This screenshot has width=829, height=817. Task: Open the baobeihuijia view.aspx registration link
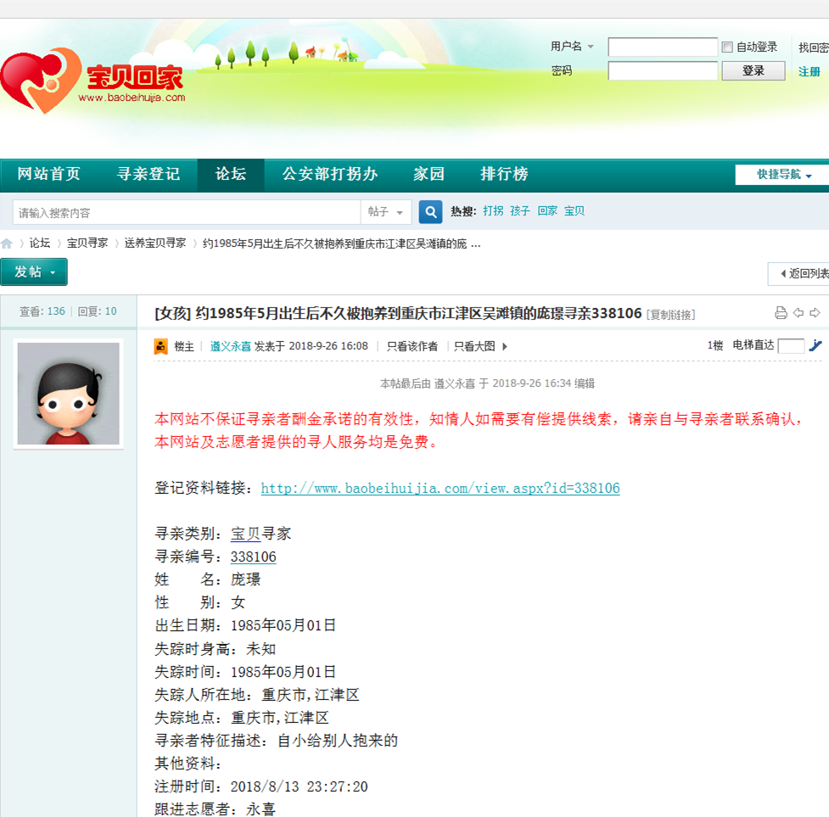pyautogui.click(x=440, y=489)
